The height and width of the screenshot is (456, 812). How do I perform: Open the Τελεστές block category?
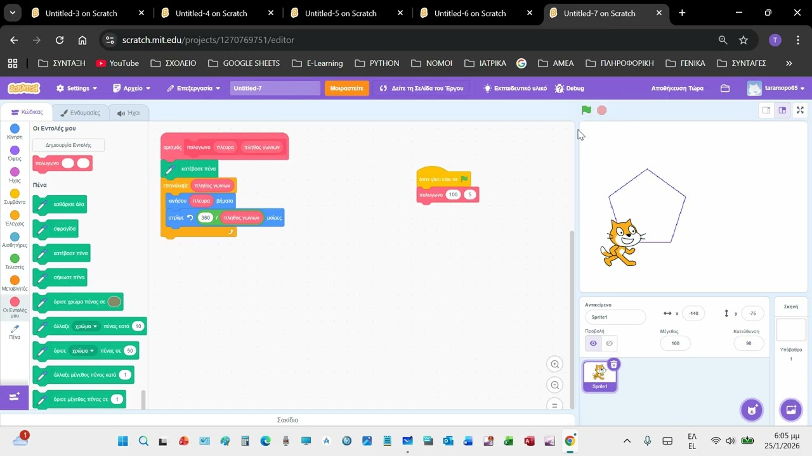click(x=15, y=262)
